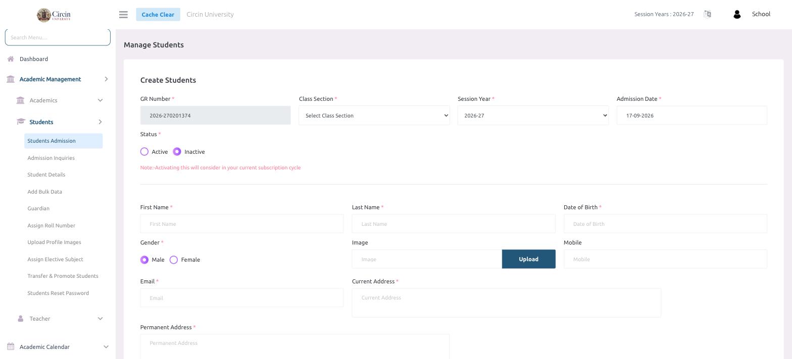Viewport: 792px width, 359px height.
Task: Open Assign Roll Number link
Action: pos(52,226)
